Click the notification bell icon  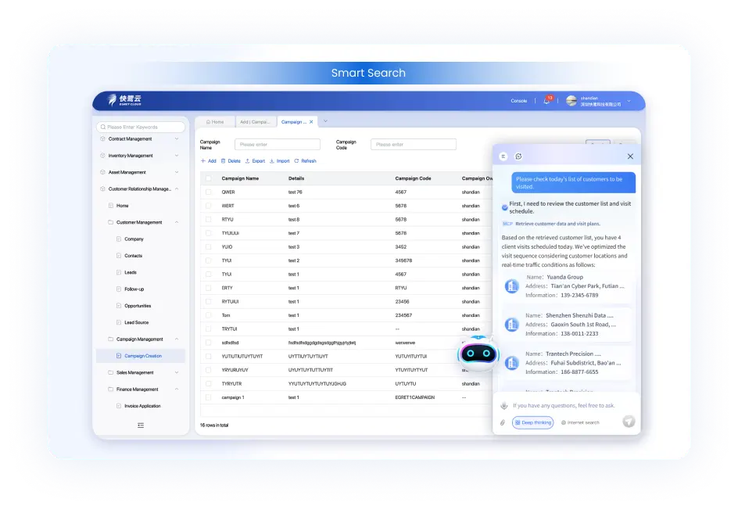(x=546, y=101)
